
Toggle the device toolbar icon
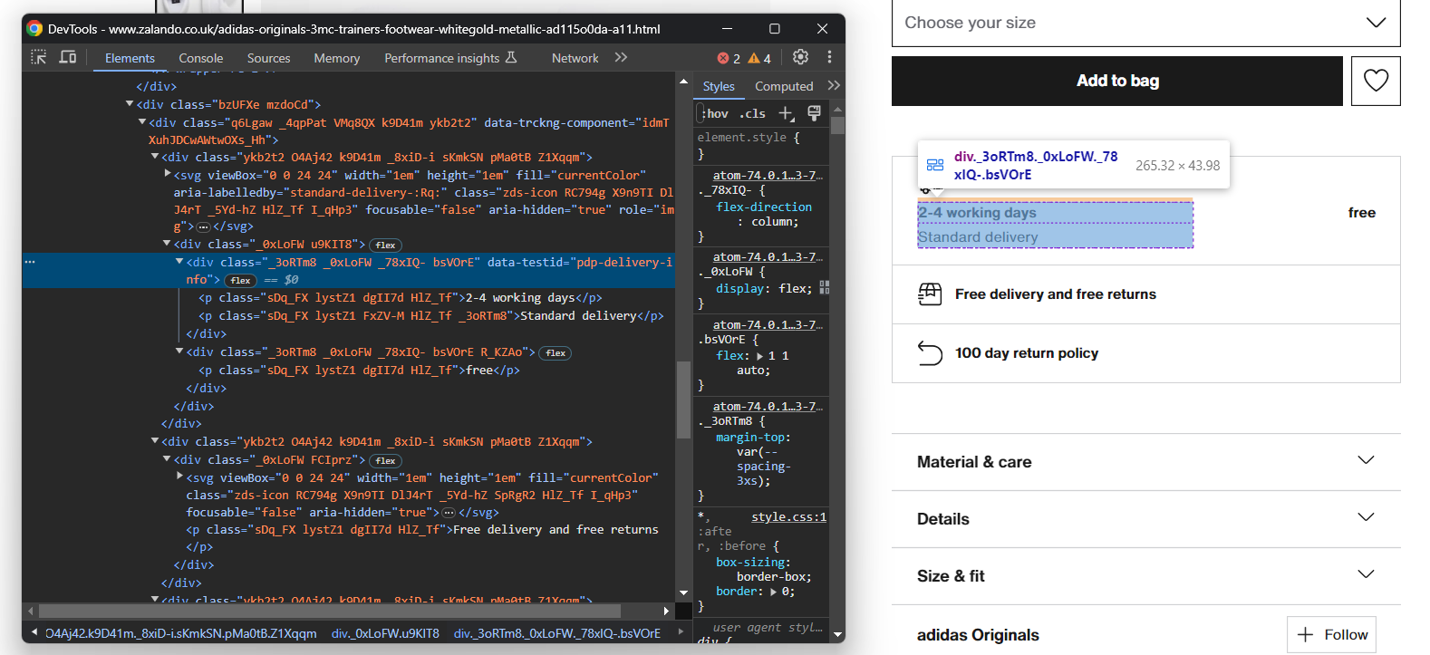click(68, 57)
